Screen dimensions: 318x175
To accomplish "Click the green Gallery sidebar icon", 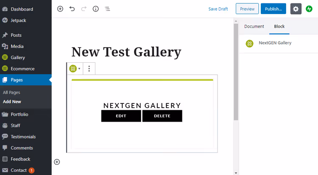I will point(5,57).
